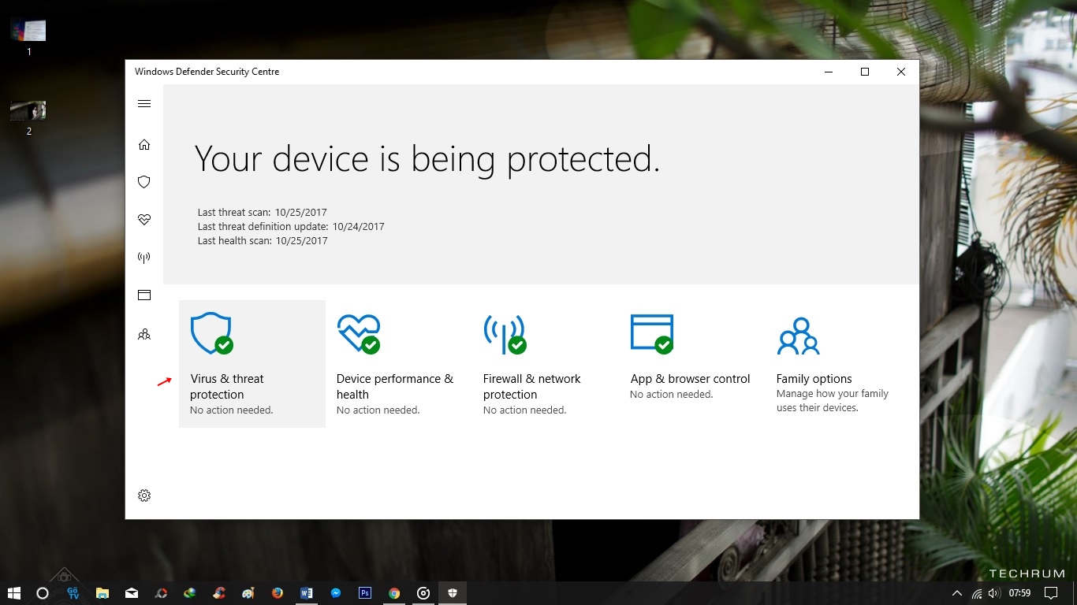Click the 'Last threat scan: 10/25/2017' line
The width and height of the screenshot is (1077, 605).
(262, 213)
